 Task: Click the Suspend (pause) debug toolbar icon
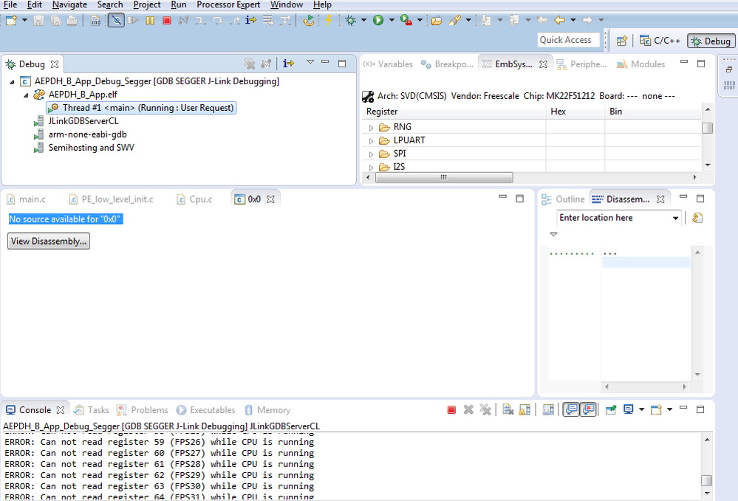(150, 20)
